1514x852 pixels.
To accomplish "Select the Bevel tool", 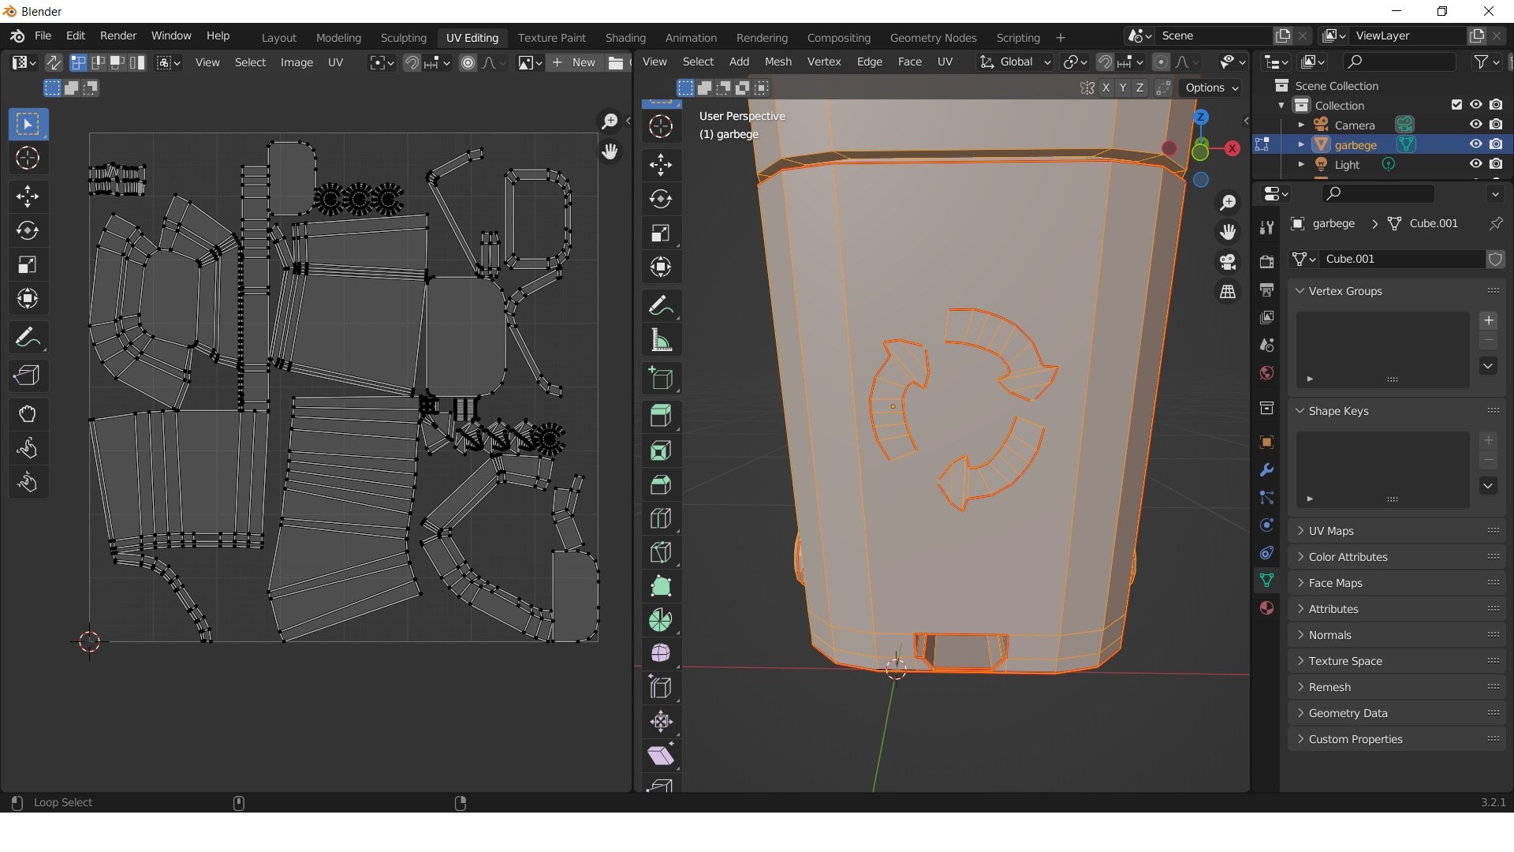I will tap(661, 484).
